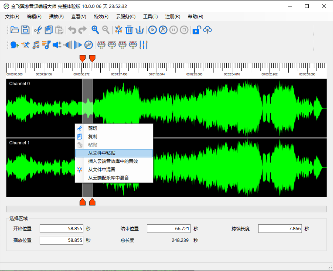The height and width of the screenshot is (271, 333).
Task: Click the right selection marker above ruler
Action: [92, 58]
